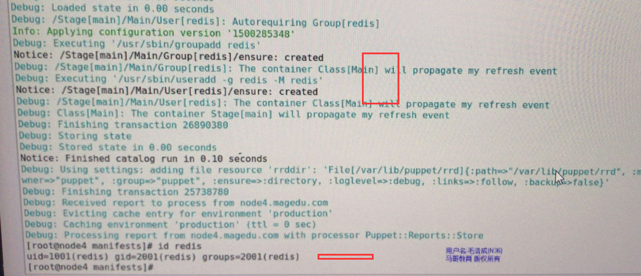
Task: Click the 'Debug: Loaded state in 0.00 seconds' line
Action: tap(113, 8)
